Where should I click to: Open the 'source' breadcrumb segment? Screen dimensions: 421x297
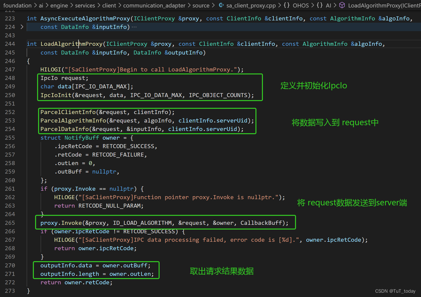click(201, 5)
